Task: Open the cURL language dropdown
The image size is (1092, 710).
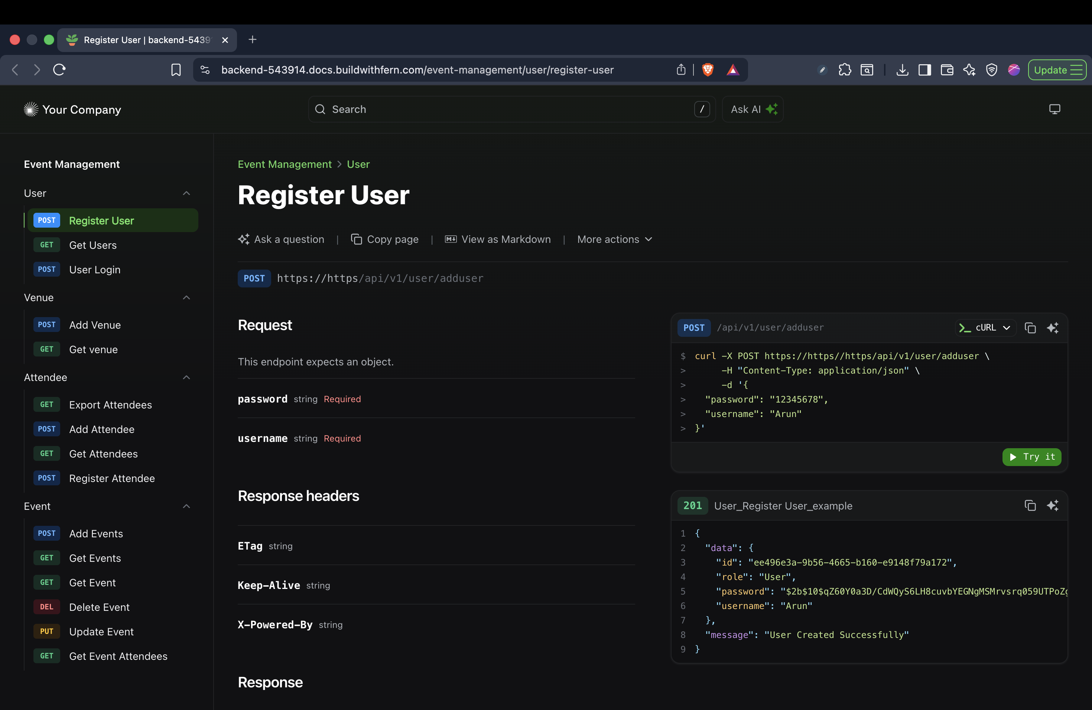Action: click(985, 328)
